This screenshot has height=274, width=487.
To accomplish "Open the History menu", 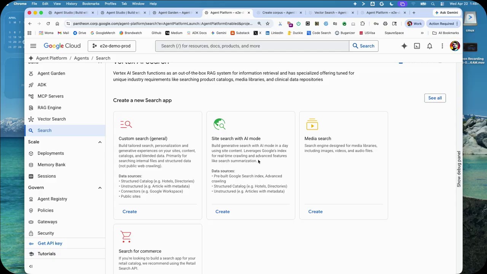I will [x=72, y=4].
